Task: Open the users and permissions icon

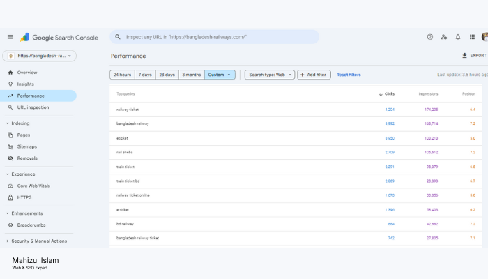Action: point(444,37)
